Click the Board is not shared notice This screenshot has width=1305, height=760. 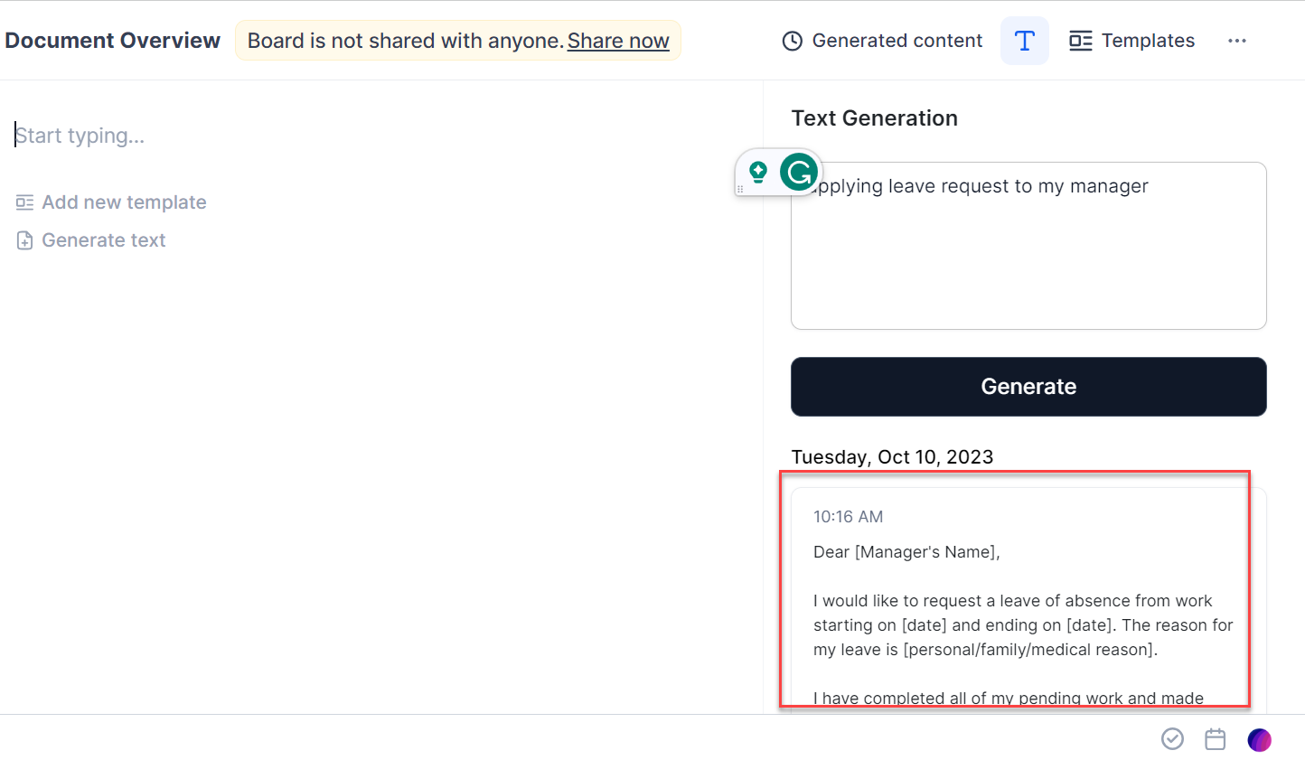tap(405, 41)
